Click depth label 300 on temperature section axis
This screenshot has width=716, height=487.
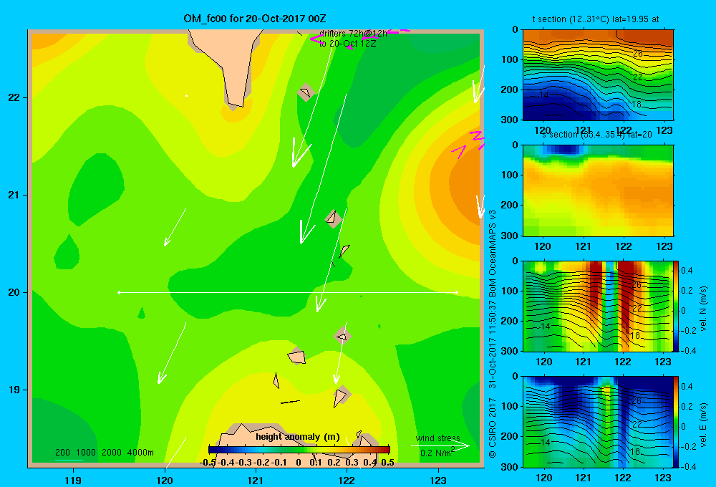(510, 120)
